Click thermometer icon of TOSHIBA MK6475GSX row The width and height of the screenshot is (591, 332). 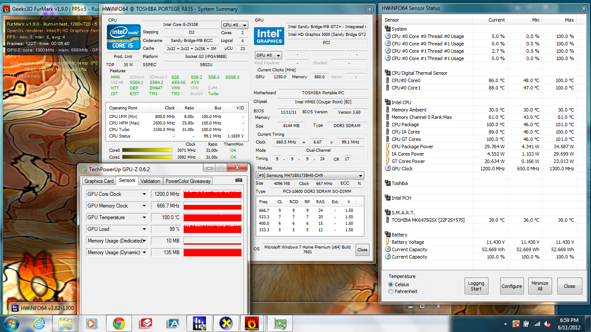tap(388, 220)
